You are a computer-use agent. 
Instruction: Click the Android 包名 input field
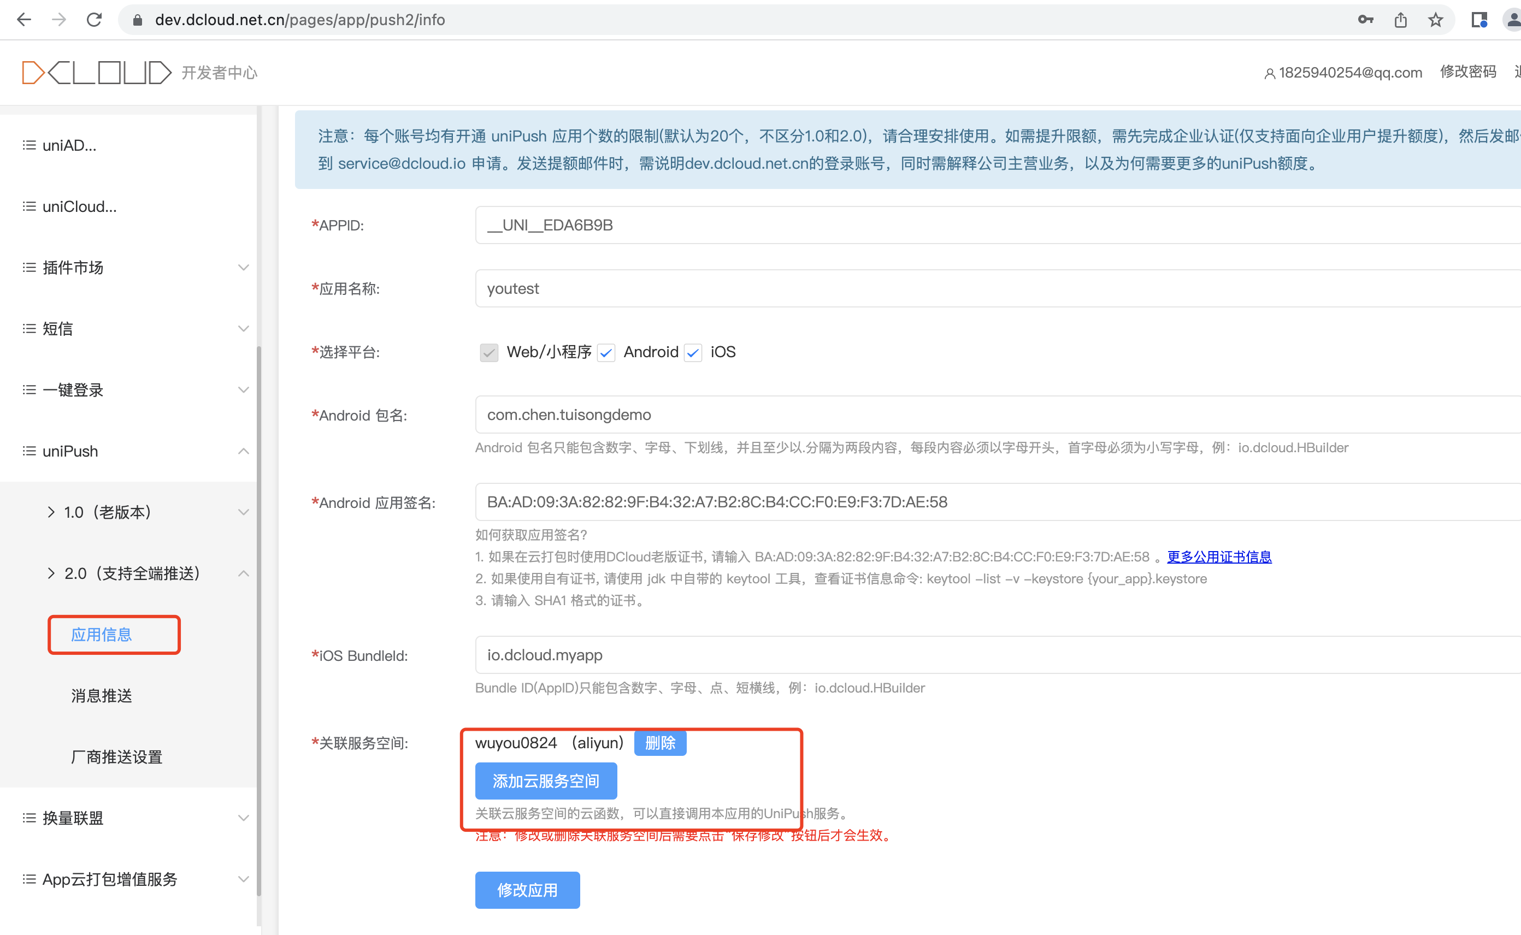point(998,415)
